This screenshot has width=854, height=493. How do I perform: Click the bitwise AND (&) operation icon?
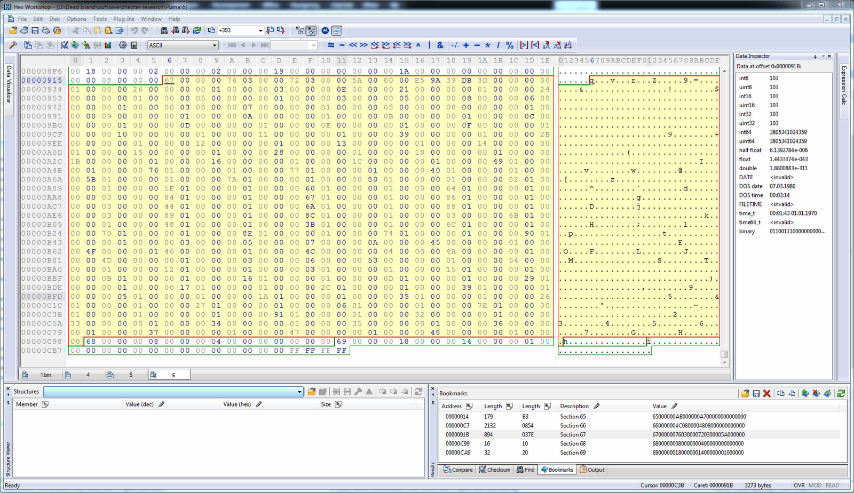click(440, 45)
